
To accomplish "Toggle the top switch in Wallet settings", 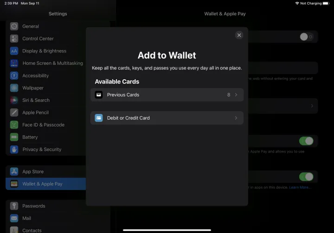I will pos(306,37).
